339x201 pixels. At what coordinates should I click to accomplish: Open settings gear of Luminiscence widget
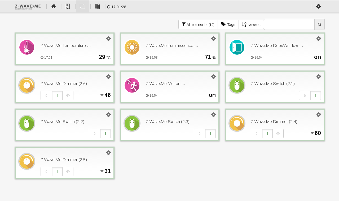pyautogui.click(x=213, y=39)
